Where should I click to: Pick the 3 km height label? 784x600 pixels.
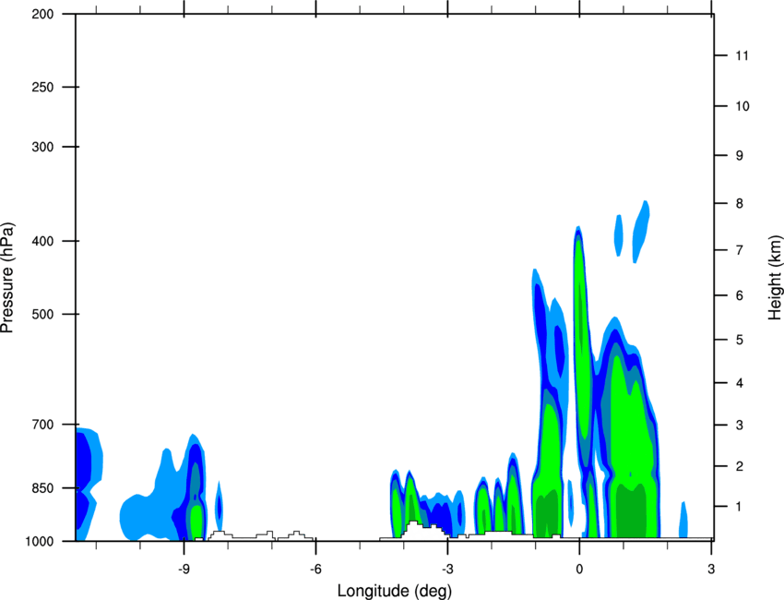pyautogui.click(x=740, y=426)
